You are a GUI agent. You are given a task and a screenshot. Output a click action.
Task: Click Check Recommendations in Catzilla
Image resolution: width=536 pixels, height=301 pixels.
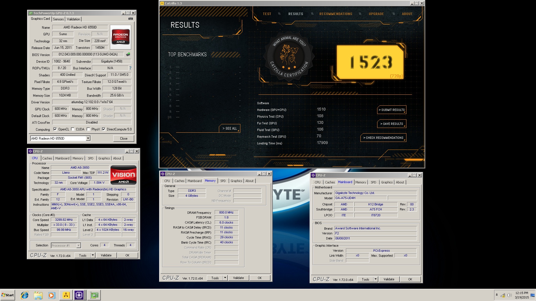[383, 138]
